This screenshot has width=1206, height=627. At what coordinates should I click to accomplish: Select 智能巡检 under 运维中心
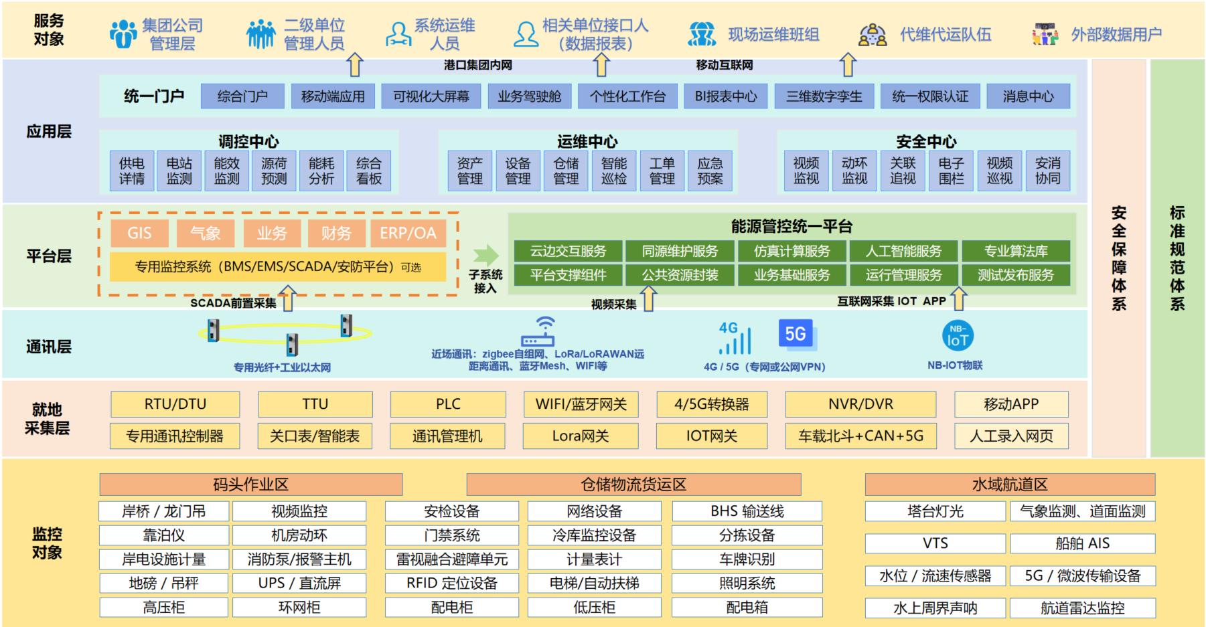coord(614,171)
